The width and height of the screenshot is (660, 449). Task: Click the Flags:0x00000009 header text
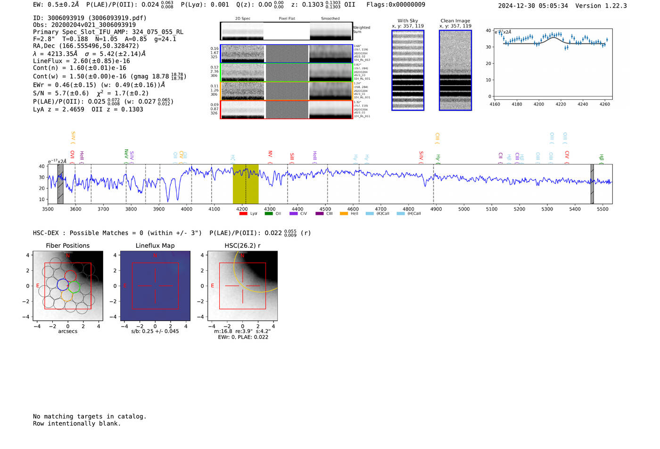396,5
